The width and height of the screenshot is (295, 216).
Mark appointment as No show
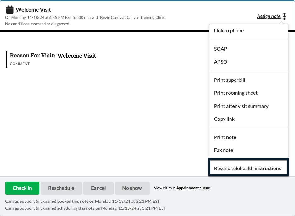coord(132,188)
